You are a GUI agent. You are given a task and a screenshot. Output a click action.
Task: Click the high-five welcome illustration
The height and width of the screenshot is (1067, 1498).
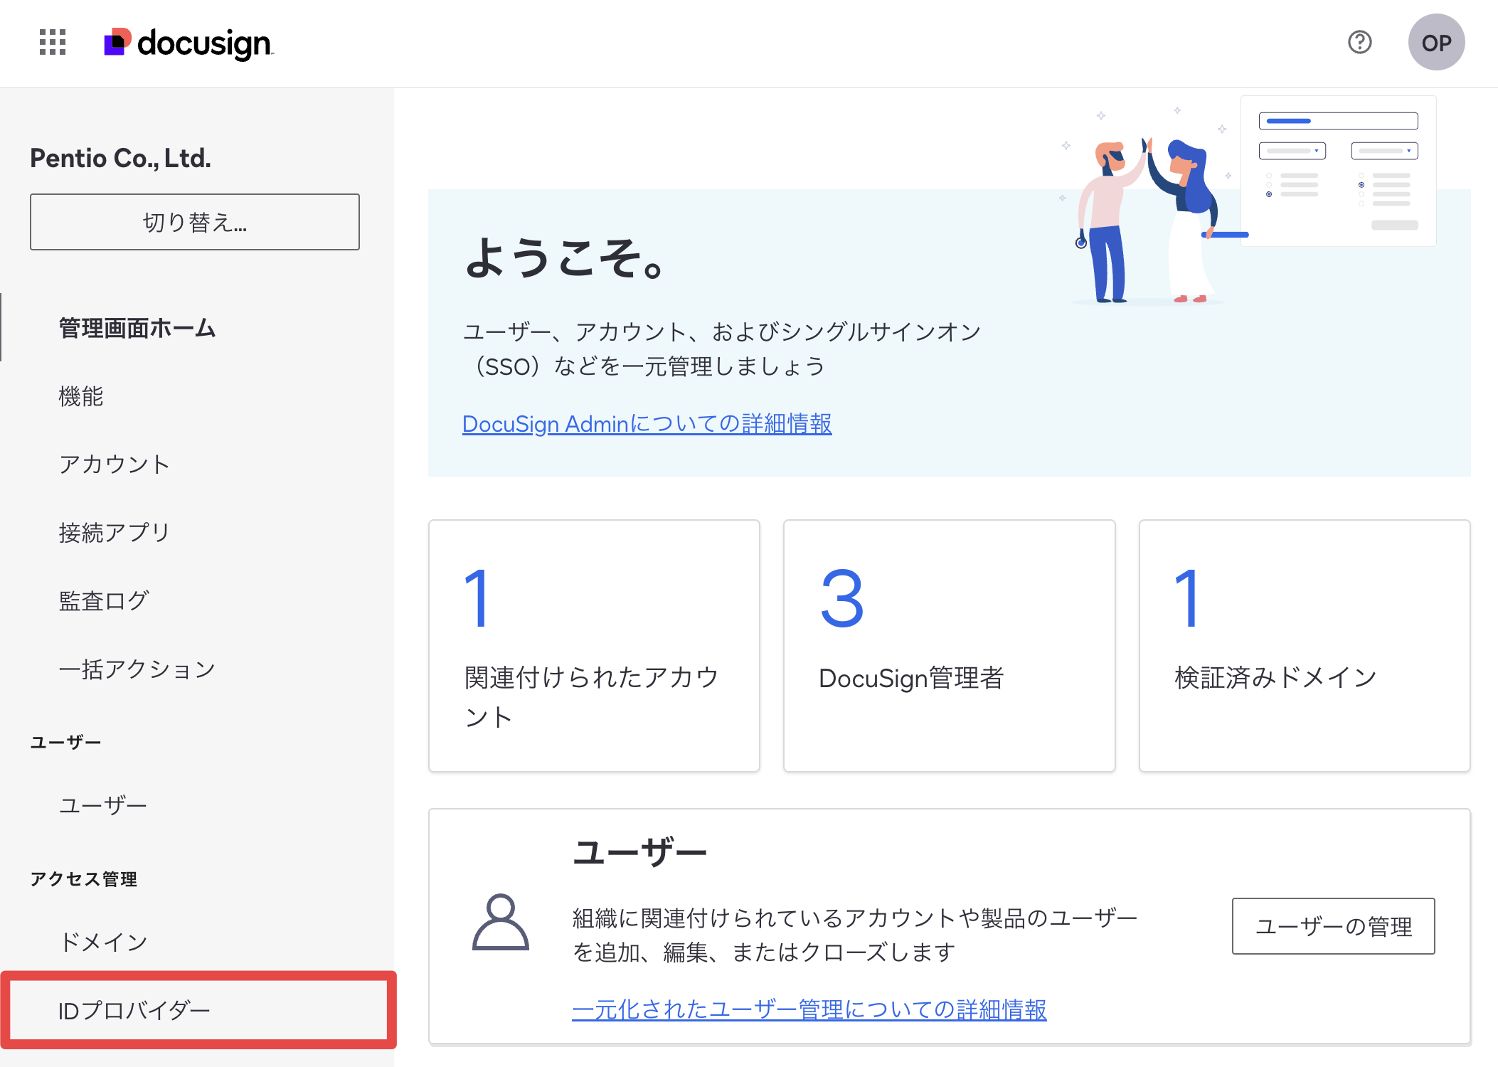click(1248, 201)
